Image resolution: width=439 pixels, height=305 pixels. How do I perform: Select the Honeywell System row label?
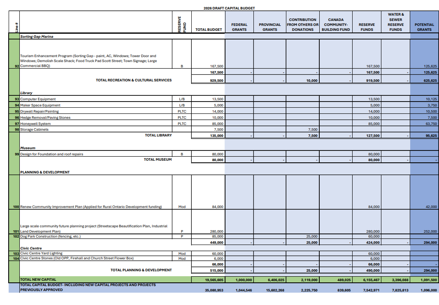pyautogui.click(x=36, y=124)
